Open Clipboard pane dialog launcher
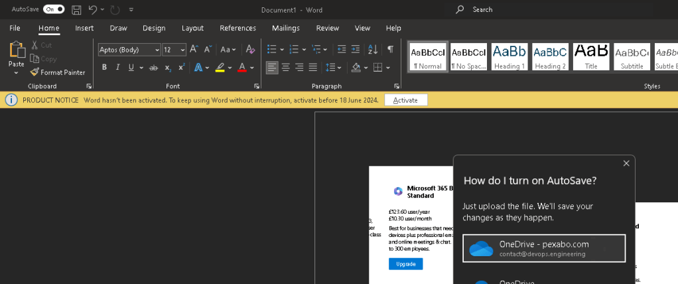 89,86
